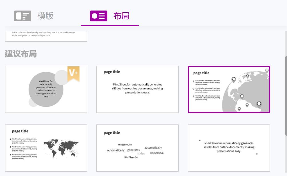Switch to the 模版 tab

pyautogui.click(x=45, y=16)
